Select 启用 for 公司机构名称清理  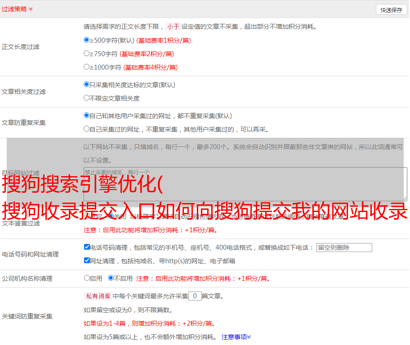[87, 278]
